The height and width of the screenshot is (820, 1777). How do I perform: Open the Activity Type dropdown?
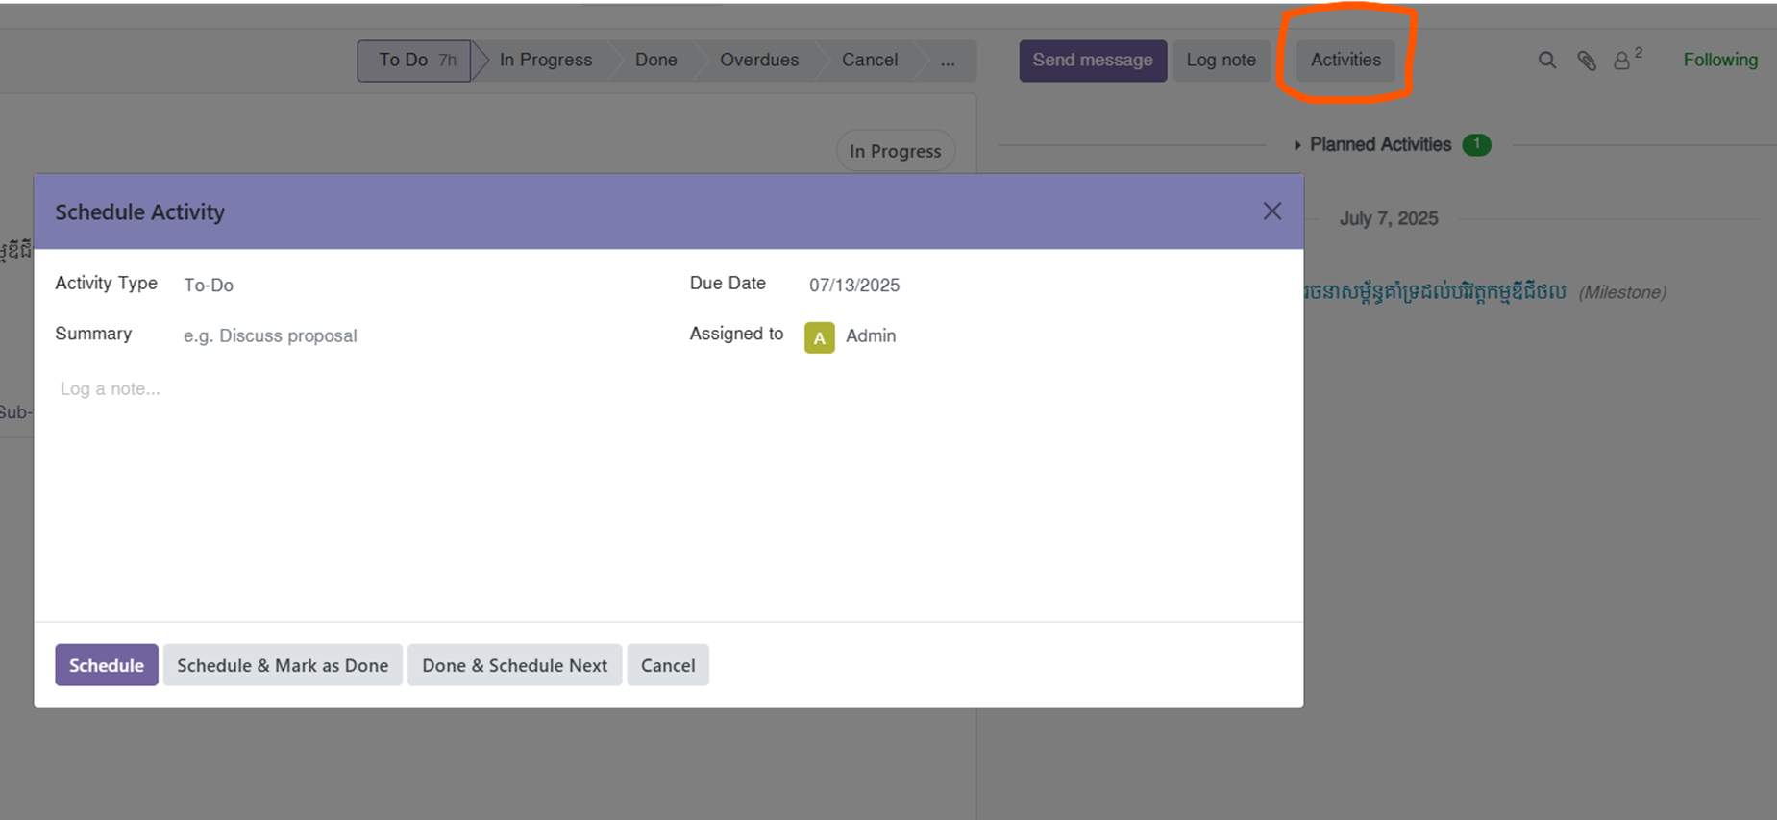pos(413,286)
